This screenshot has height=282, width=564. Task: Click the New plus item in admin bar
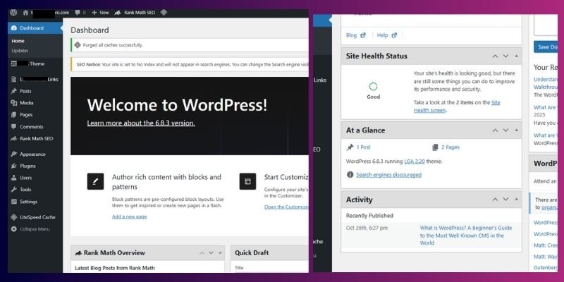[100, 12]
